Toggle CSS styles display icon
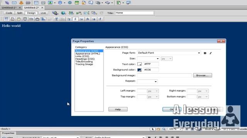The image size is (247, 138). [x=44, y=19]
